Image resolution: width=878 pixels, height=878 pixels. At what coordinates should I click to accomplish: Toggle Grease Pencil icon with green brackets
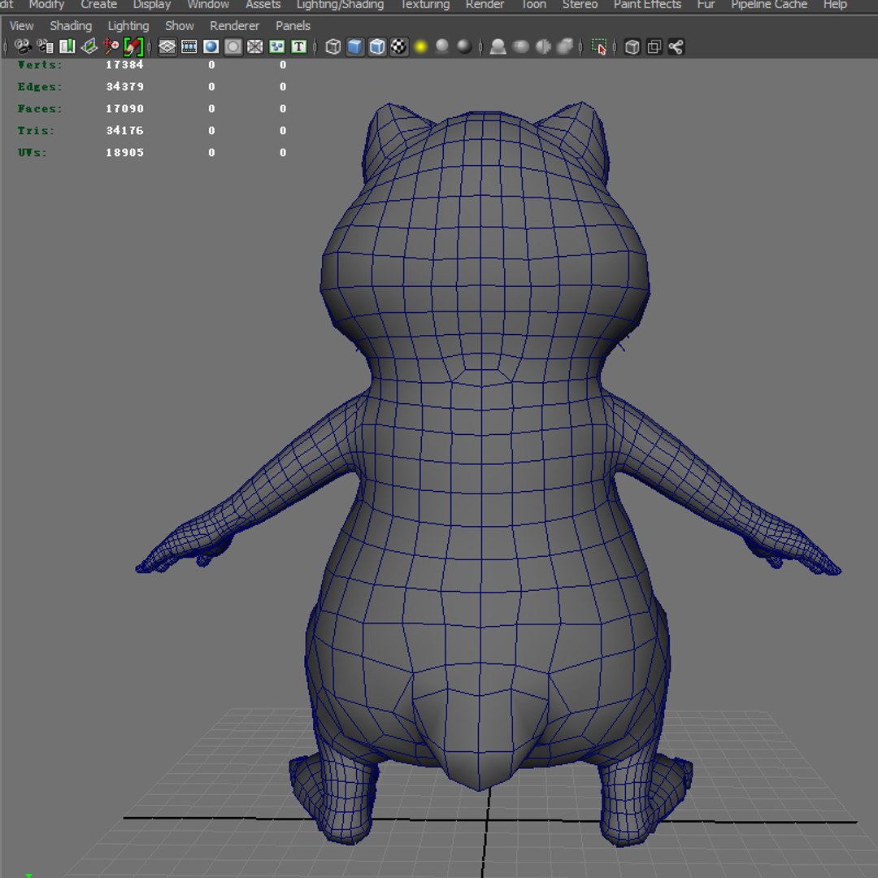point(133,46)
